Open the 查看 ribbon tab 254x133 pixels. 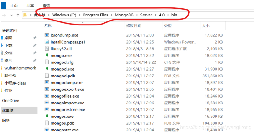pos(47,6)
